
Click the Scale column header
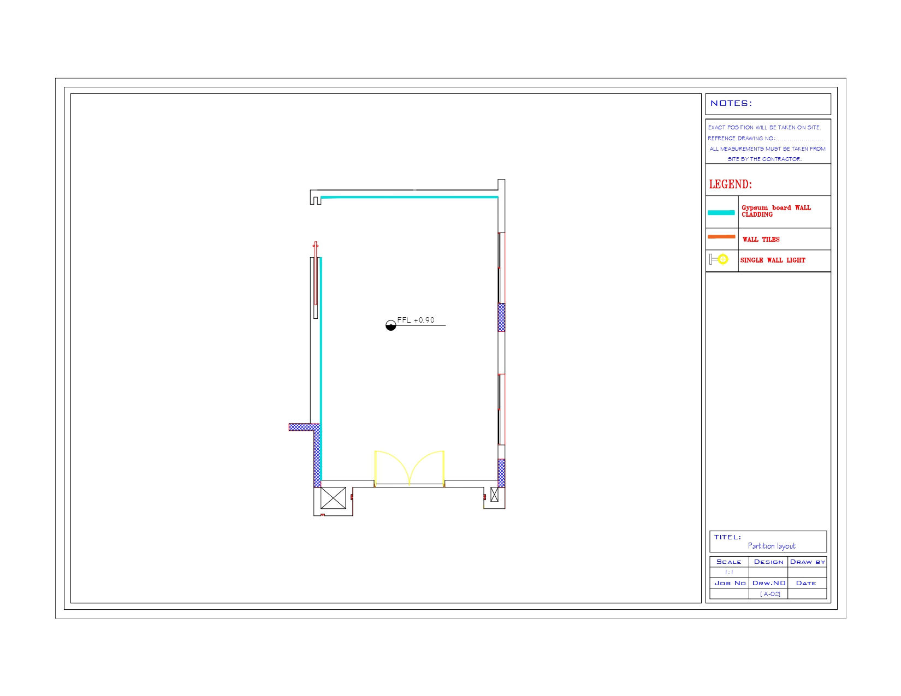click(x=729, y=561)
